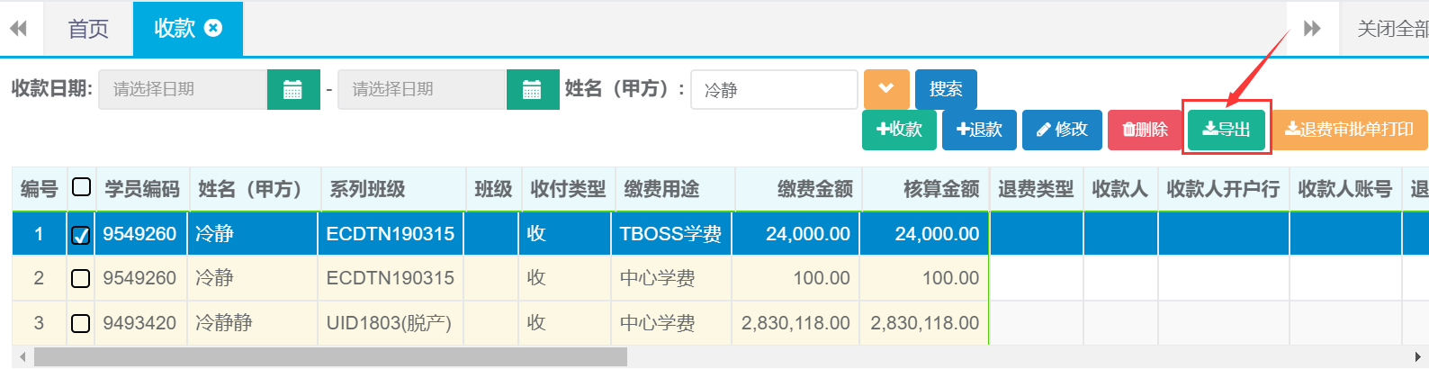Click the start date calendar icon
1429x369 pixels.
293,90
